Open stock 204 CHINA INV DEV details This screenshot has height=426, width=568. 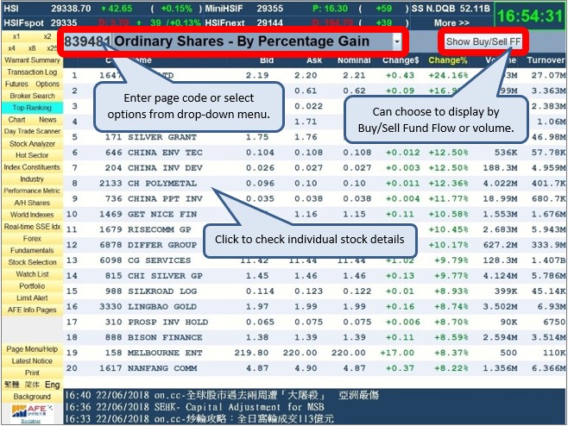coord(314,168)
